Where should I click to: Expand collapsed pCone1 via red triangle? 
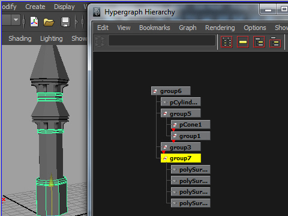click(x=173, y=130)
